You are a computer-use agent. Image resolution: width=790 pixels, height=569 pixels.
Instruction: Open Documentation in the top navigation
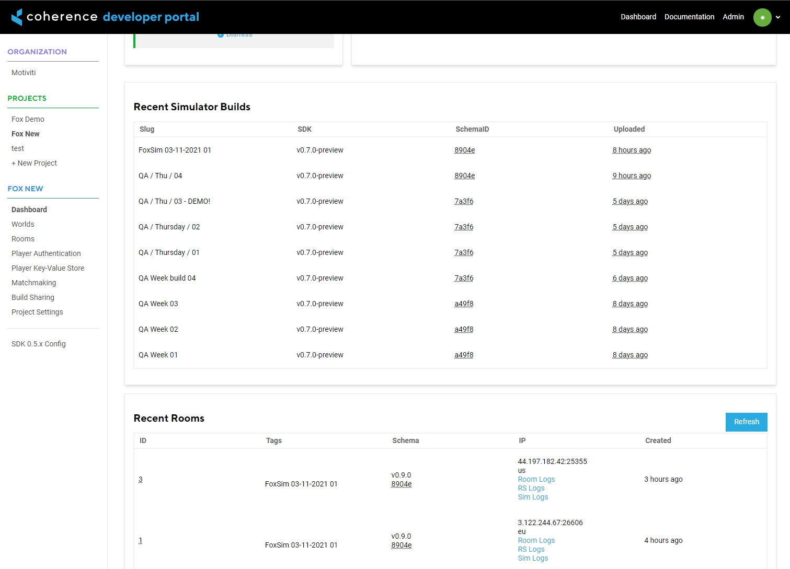[689, 17]
